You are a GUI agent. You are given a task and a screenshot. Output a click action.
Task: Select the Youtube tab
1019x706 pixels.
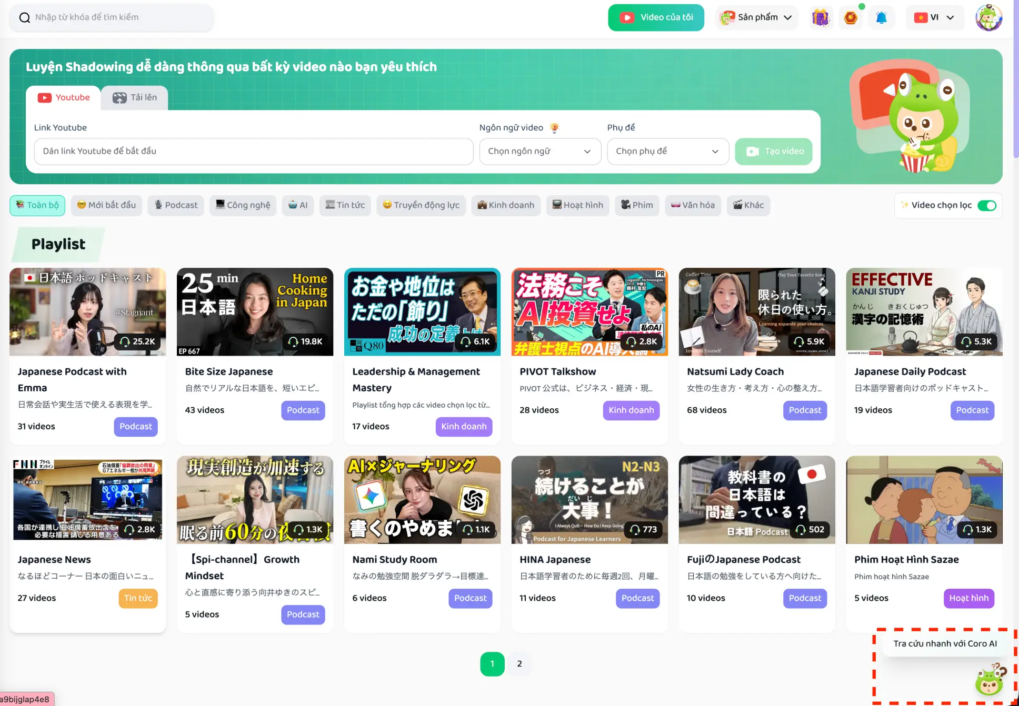point(64,98)
